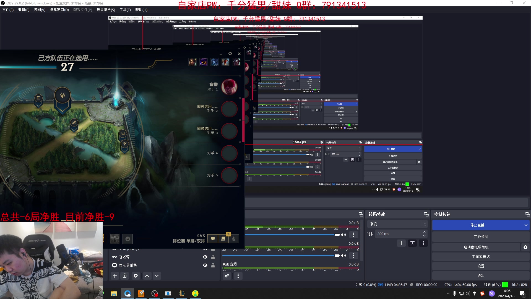Add a new scene transition
The width and height of the screenshot is (531, 299).
401,243
